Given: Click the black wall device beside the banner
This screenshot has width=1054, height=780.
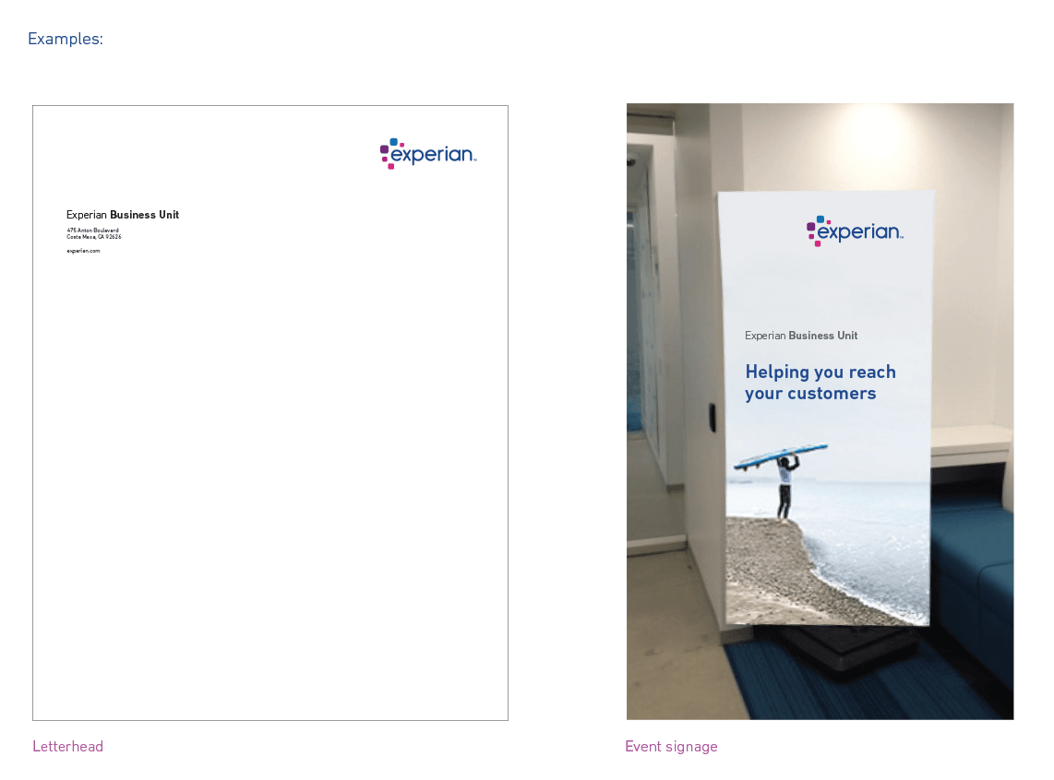Looking at the screenshot, I should [x=713, y=417].
